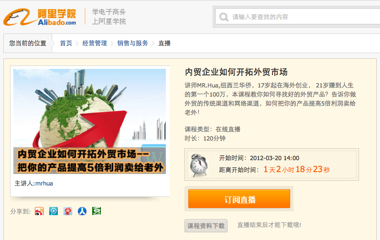The image size is (380, 240).
Task: Click the course globe thumbnail image
Action: click(x=90, y=121)
